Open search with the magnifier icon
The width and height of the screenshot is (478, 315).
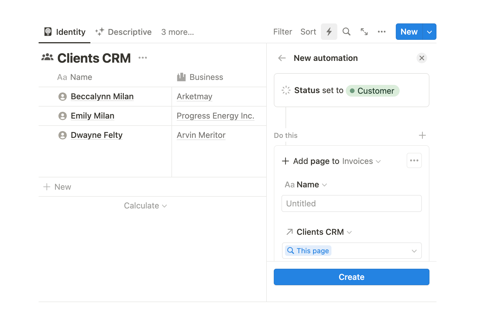(346, 32)
